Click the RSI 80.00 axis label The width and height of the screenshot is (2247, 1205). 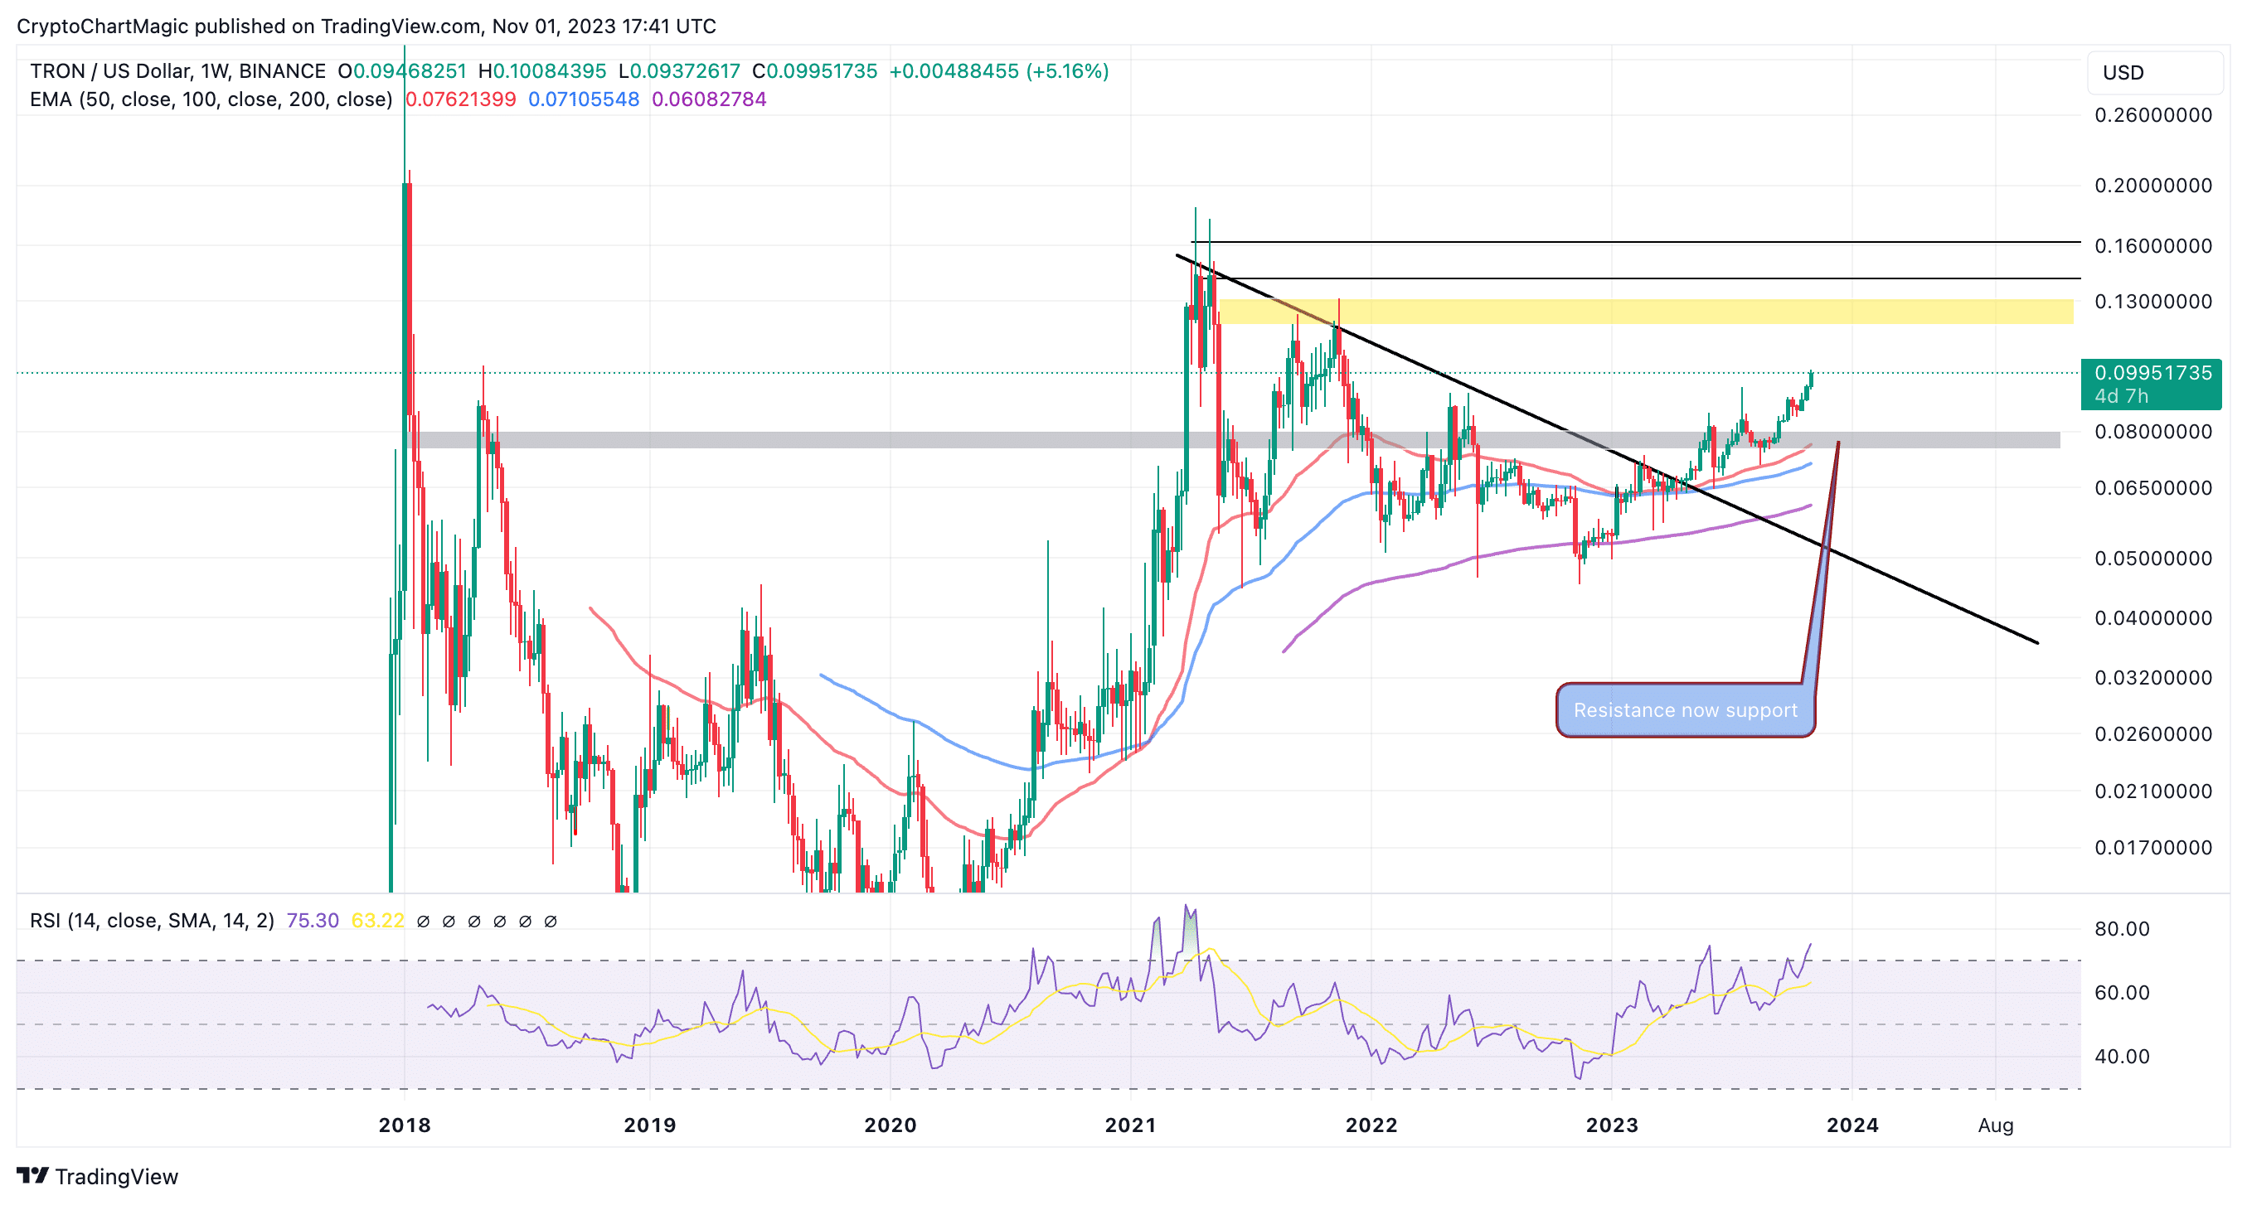point(2122,928)
